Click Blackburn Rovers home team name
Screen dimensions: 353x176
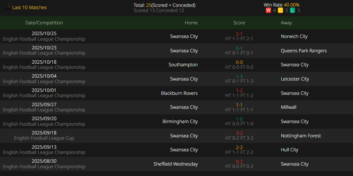(179, 93)
